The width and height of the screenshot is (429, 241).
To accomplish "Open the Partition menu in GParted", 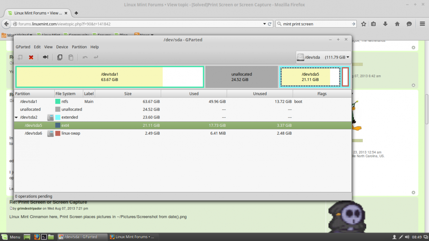I will tap(79, 47).
